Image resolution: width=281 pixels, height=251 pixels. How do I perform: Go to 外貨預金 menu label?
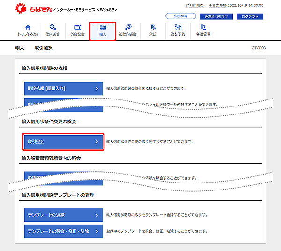click(x=78, y=34)
